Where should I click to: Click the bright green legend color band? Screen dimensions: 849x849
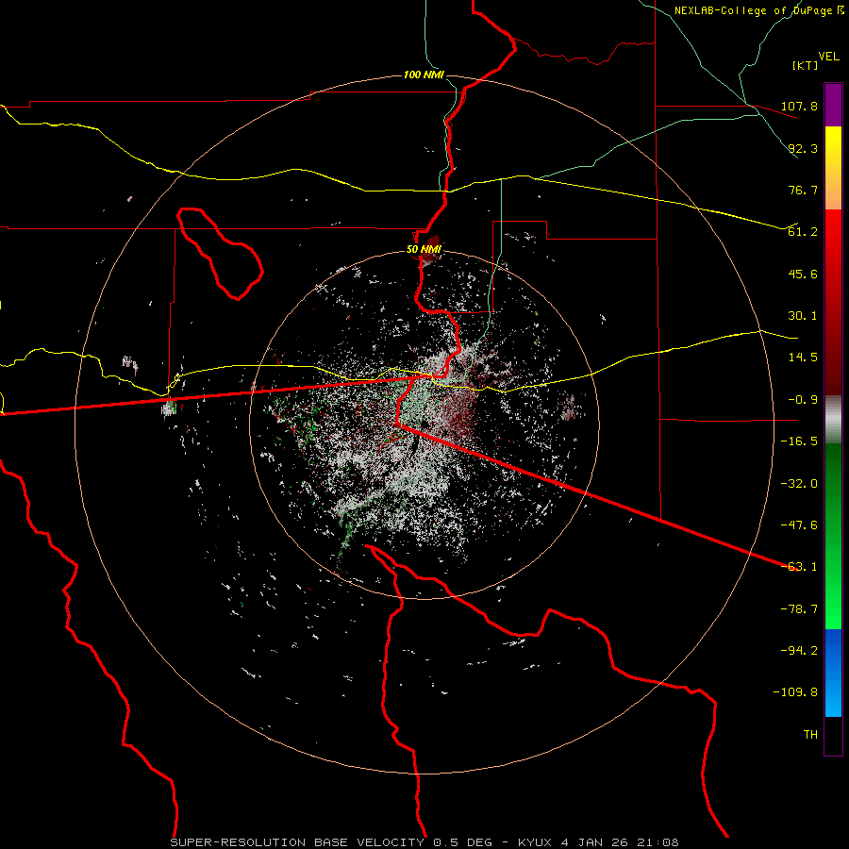click(x=833, y=536)
